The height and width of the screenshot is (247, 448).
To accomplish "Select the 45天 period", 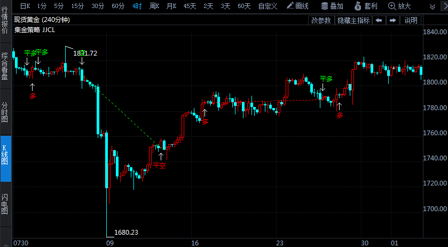I will [190, 6].
